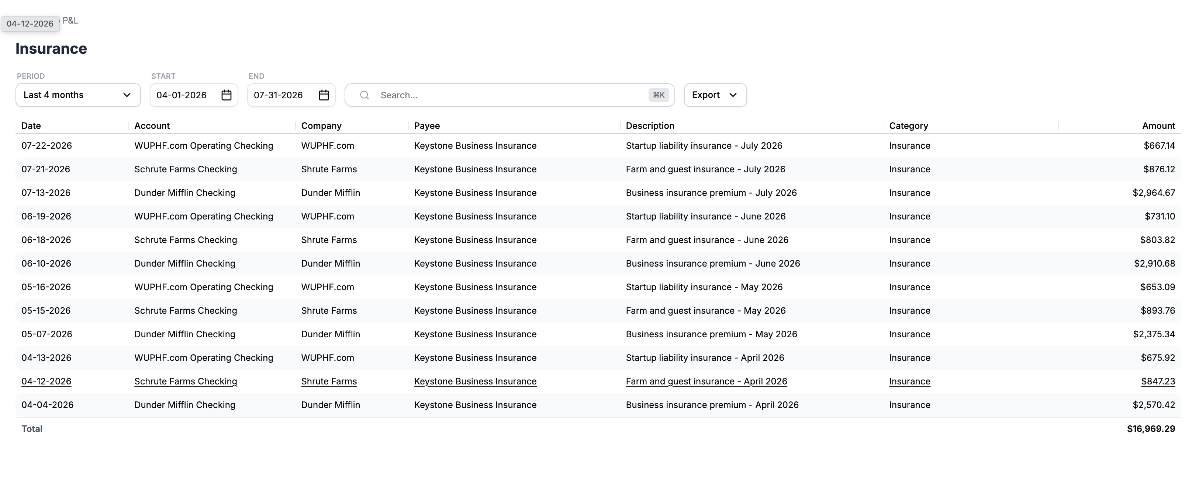
Task: Select the $876.12 amount
Action: coord(1159,169)
